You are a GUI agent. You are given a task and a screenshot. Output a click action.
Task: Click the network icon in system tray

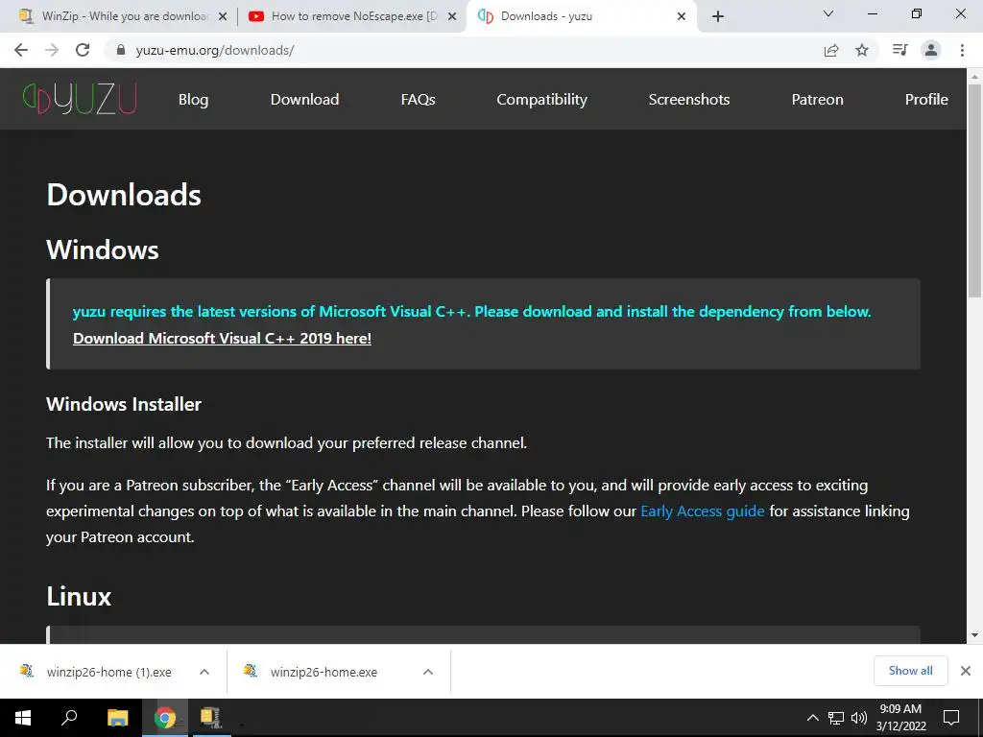[x=836, y=718]
